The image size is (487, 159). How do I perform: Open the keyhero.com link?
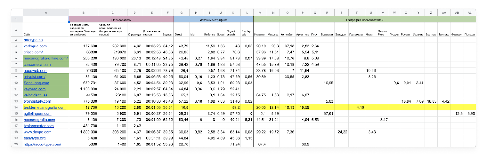[35, 89]
